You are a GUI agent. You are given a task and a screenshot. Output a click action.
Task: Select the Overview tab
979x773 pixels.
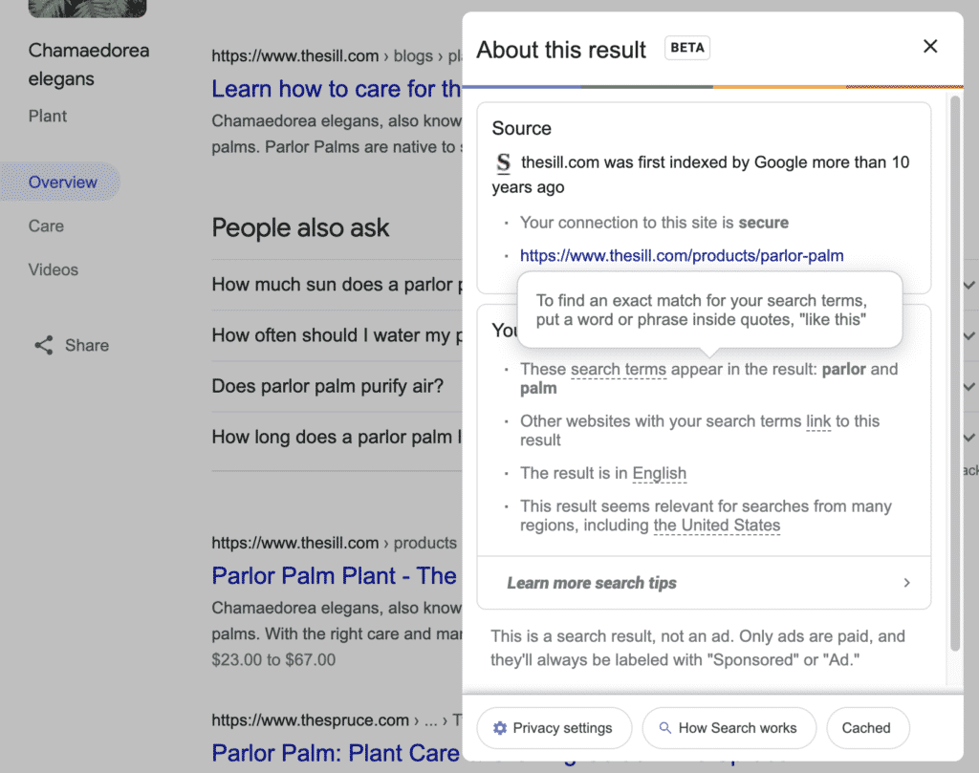click(x=61, y=183)
